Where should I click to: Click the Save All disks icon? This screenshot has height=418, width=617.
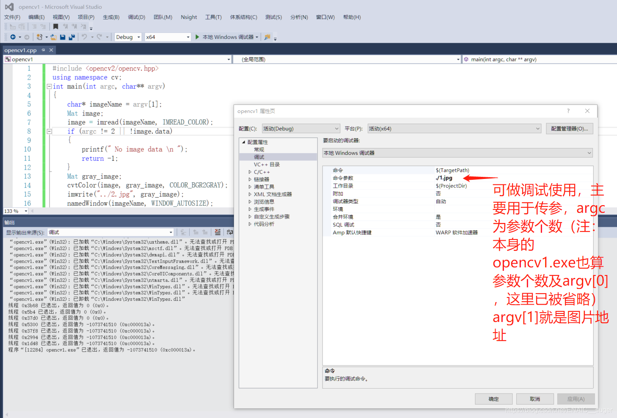72,37
